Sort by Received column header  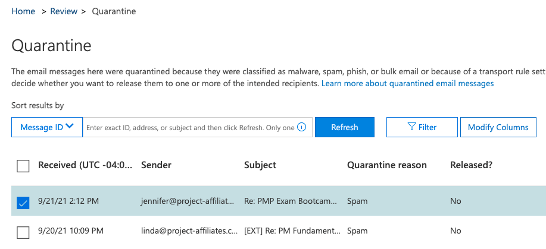[x=85, y=165]
